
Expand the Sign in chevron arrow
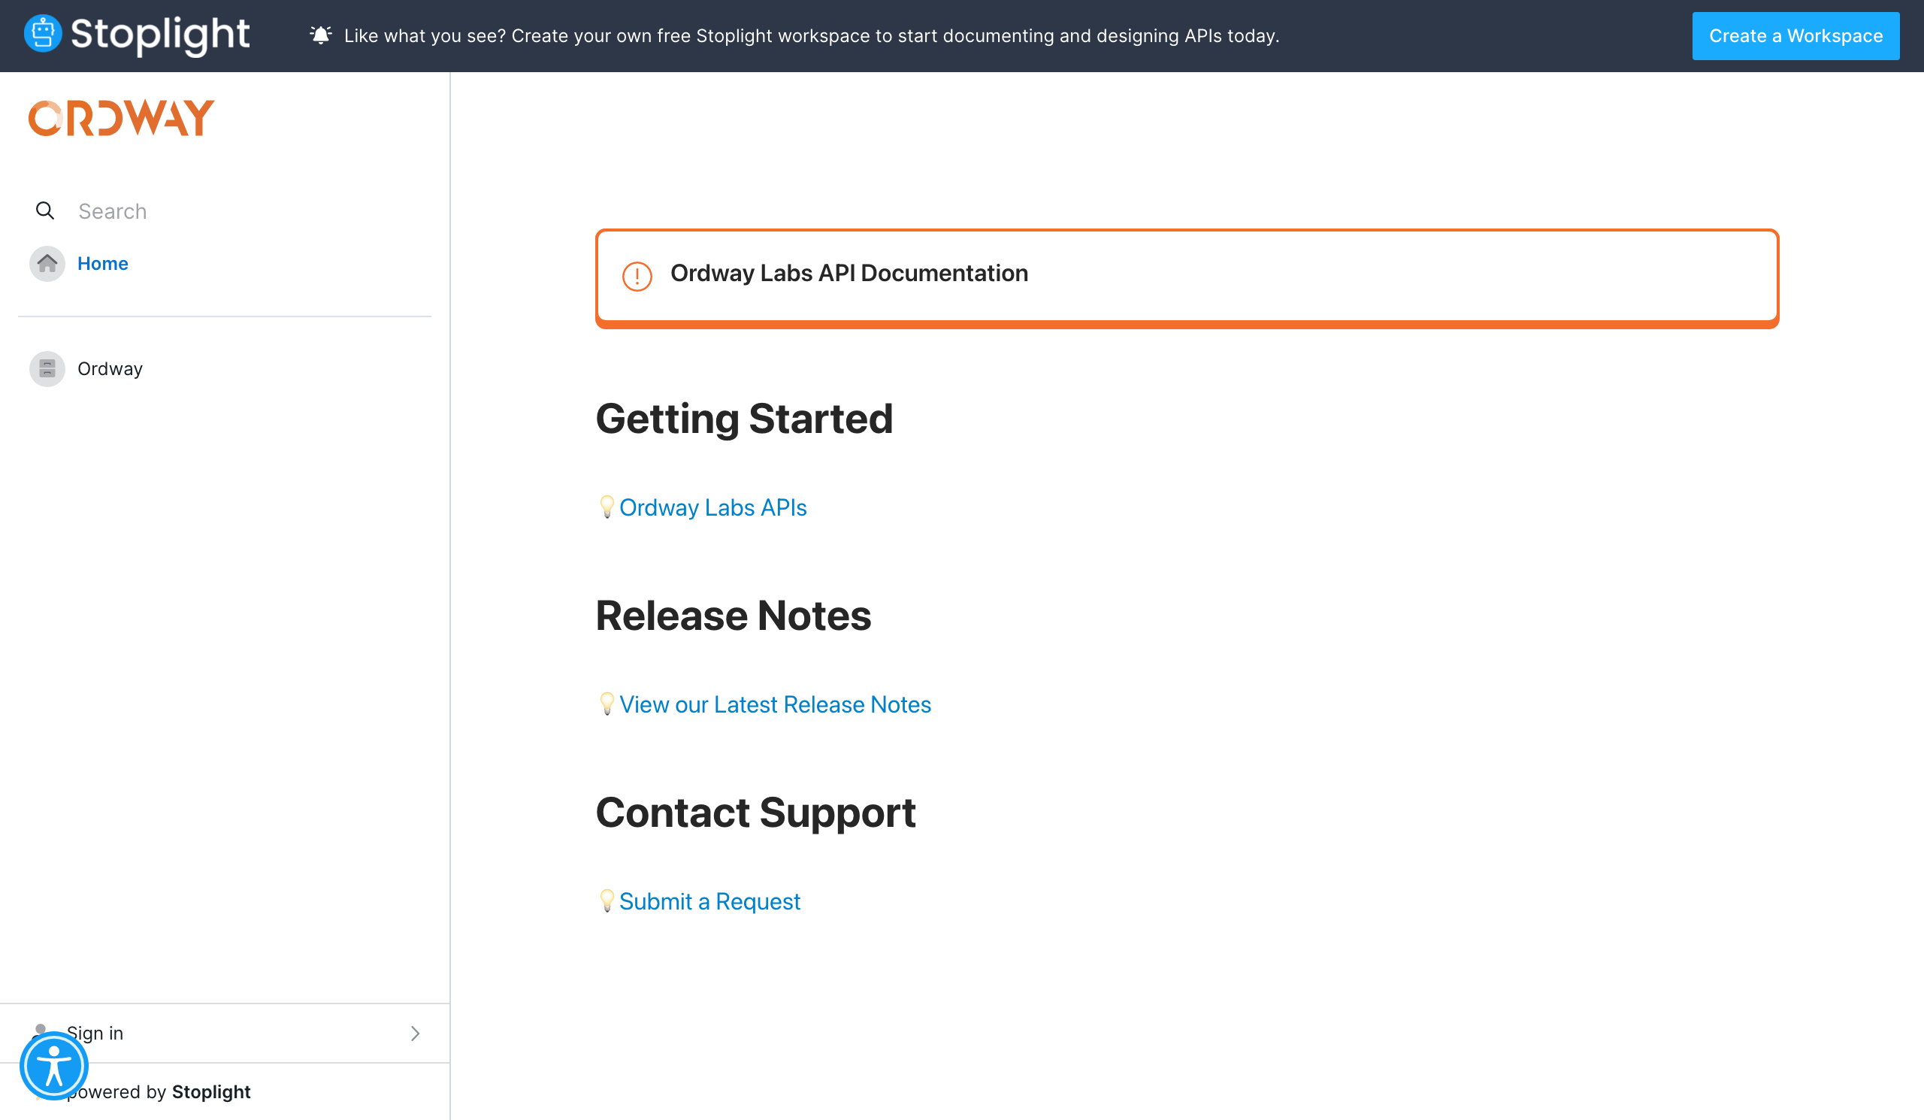416,1033
